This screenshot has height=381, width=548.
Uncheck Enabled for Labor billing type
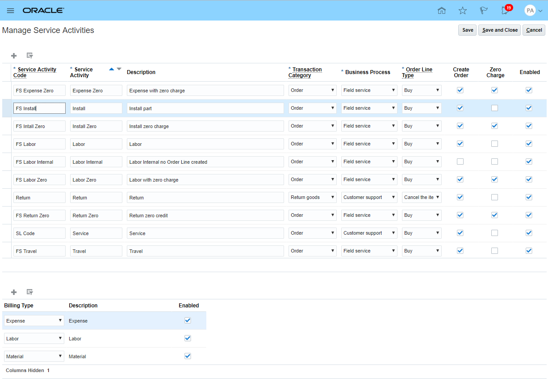coord(188,338)
